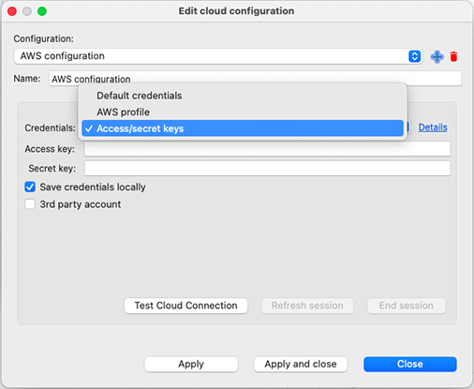This screenshot has height=389, width=474.
Task: Open the Details link
Action: [433, 127]
